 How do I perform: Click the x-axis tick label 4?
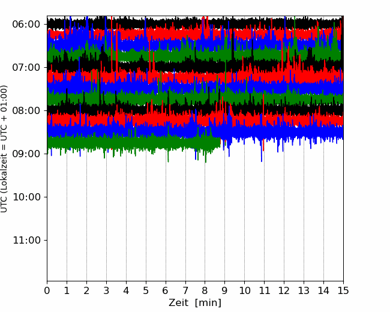(126, 290)
